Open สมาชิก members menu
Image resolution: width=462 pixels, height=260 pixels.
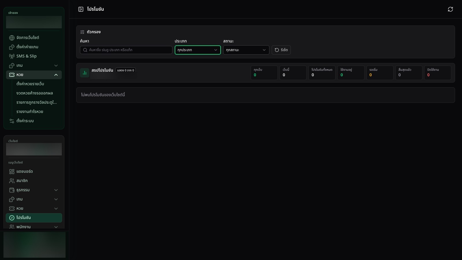(34, 181)
